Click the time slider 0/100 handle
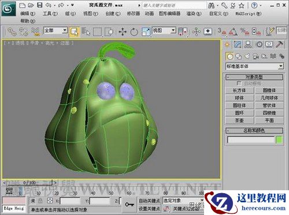 [x=29, y=183]
